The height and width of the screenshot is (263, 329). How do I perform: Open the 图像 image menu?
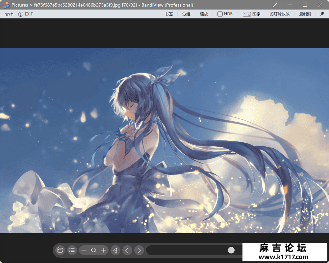[x=252, y=14]
